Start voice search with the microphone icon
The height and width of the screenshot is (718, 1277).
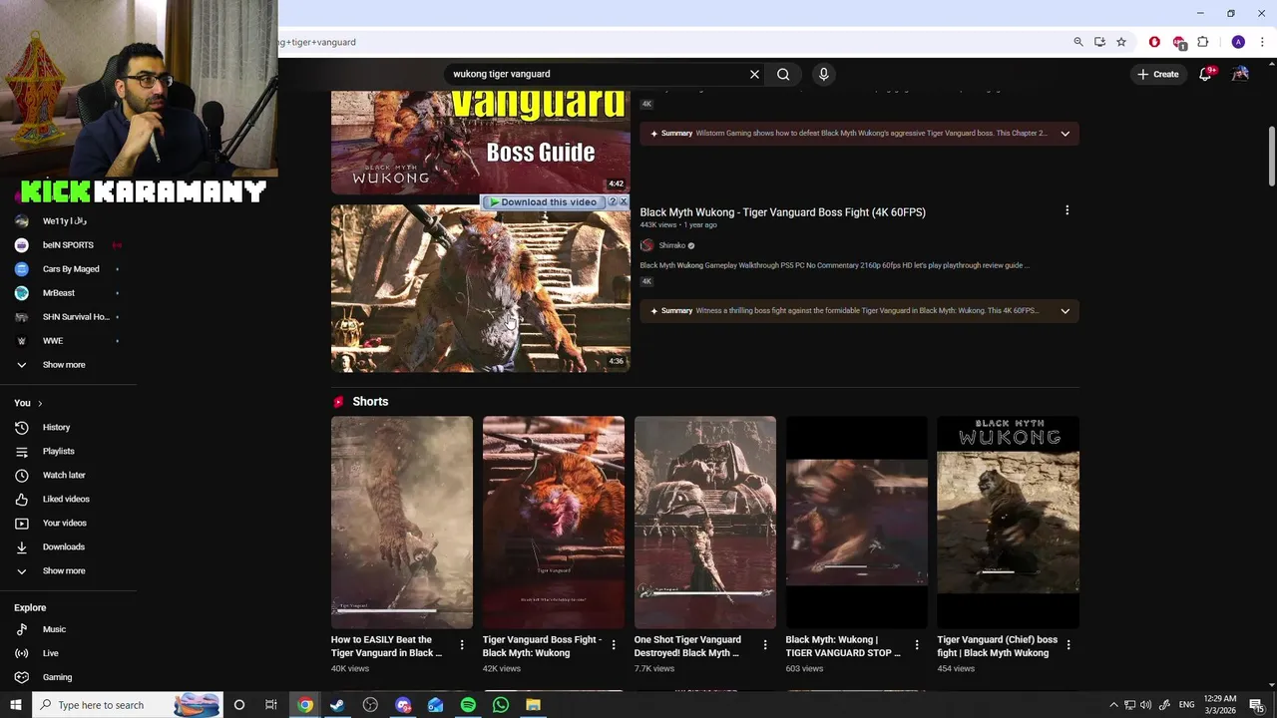coord(823,74)
